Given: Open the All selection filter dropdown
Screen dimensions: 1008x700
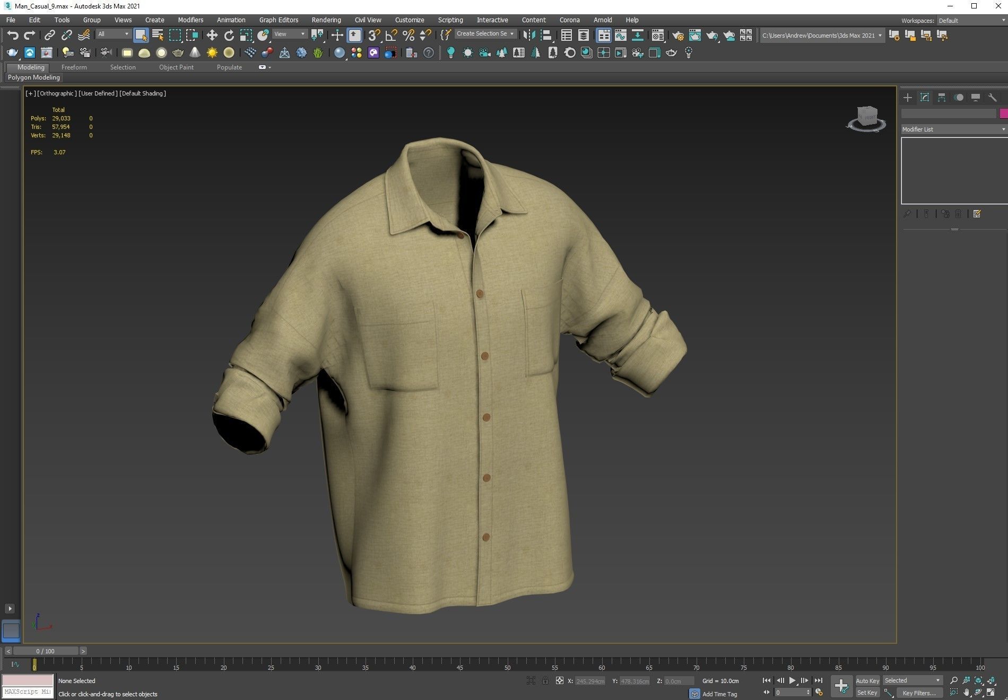Looking at the screenshot, I should click(114, 34).
